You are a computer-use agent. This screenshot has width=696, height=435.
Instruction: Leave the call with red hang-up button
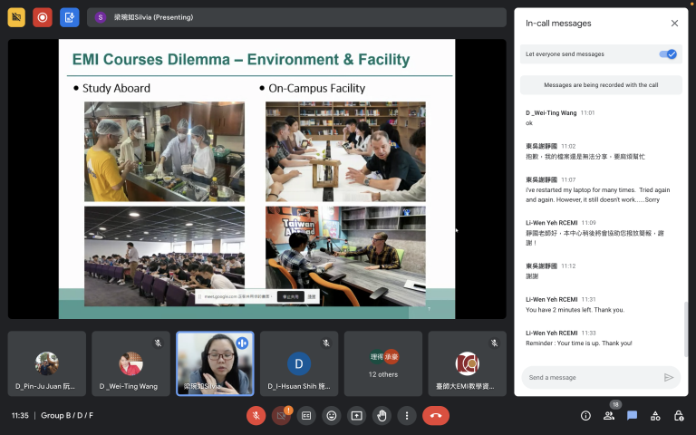pyautogui.click(x=436, y=416)
